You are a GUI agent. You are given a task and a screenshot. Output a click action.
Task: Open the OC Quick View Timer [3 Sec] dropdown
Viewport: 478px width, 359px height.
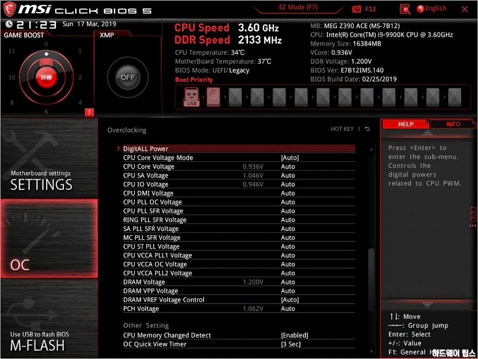pos(290,344)
